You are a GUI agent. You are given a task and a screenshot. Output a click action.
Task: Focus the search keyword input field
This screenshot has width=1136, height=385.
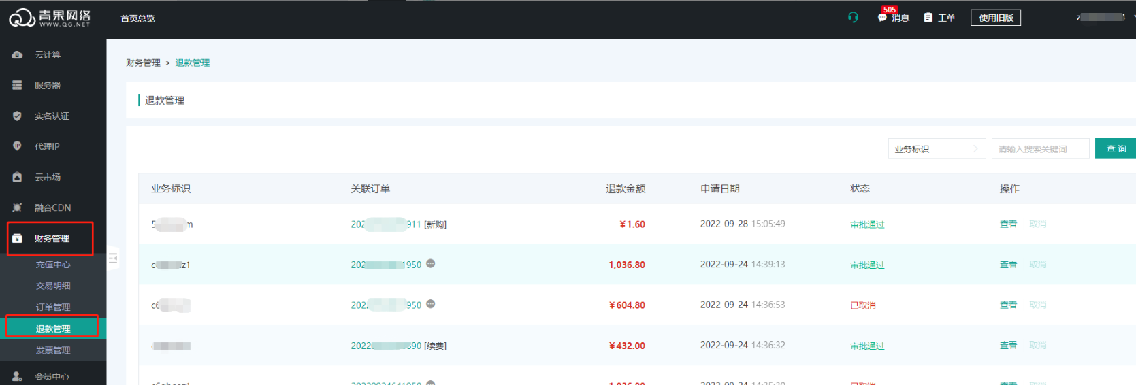tap(1039, 149)
